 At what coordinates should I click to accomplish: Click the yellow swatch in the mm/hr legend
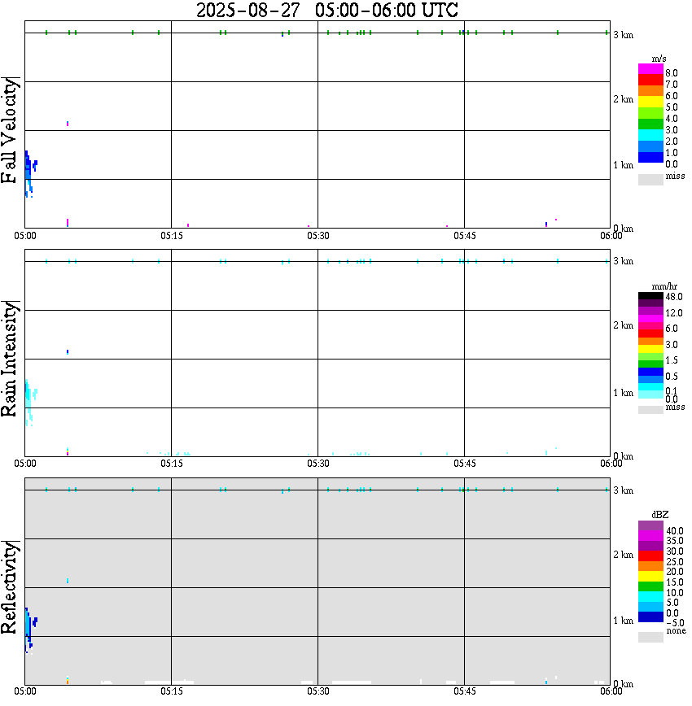[650, 349]
